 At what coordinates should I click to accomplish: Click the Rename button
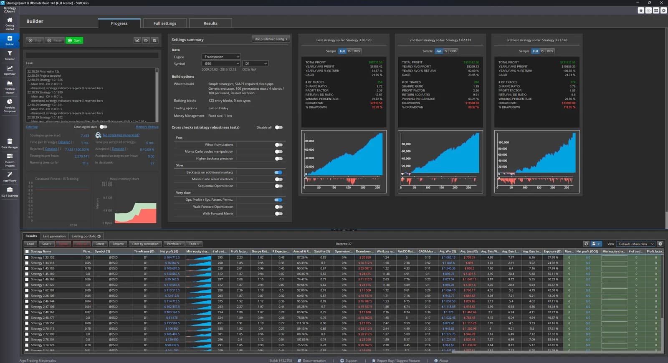[118, 244]
